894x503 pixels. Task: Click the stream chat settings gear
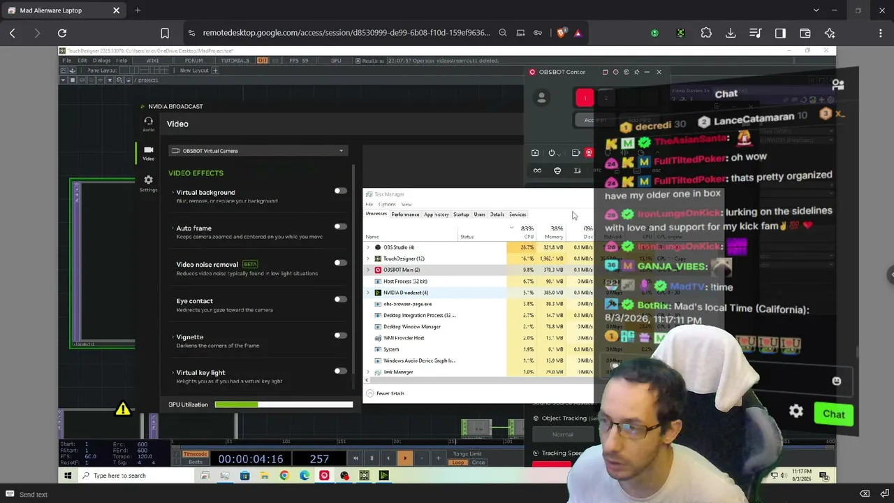[796, 411]
